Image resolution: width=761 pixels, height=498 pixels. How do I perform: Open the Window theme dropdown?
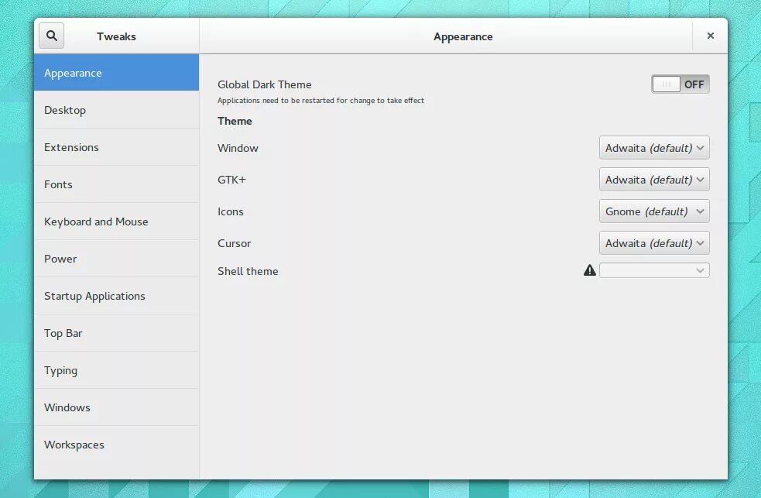pos(654,147)
